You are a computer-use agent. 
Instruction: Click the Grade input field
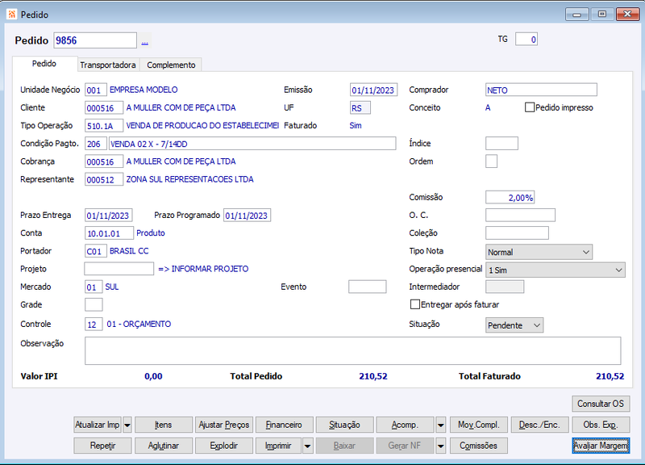tap(94, 305)
